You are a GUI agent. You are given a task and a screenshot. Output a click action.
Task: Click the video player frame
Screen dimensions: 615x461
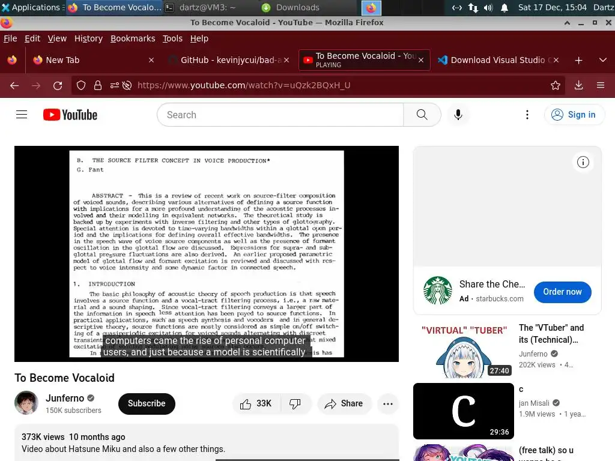click(207, 254)
